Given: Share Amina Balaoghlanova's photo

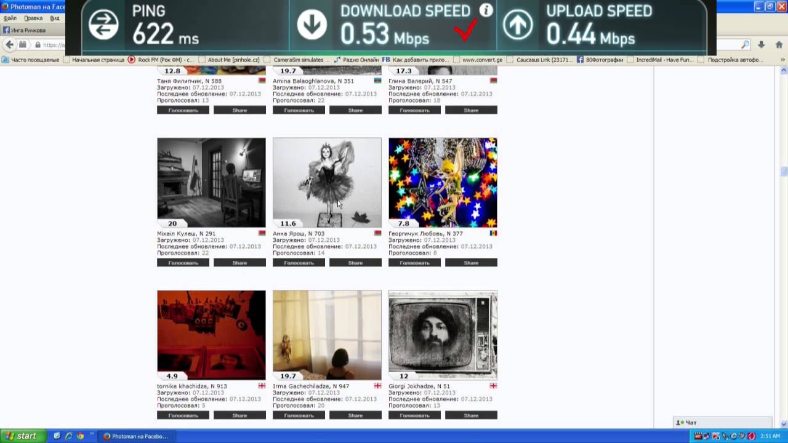Looking at the screenshot, I should 355,110.
